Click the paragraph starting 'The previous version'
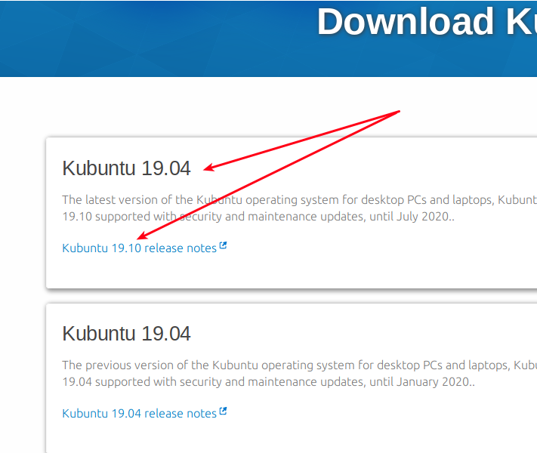Viewport: 537px width, 453px height. pyautogui.click(x=299, y=374)
